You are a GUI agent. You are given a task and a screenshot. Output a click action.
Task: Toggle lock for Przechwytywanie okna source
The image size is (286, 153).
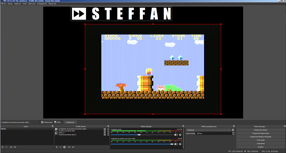pos(108,131)
